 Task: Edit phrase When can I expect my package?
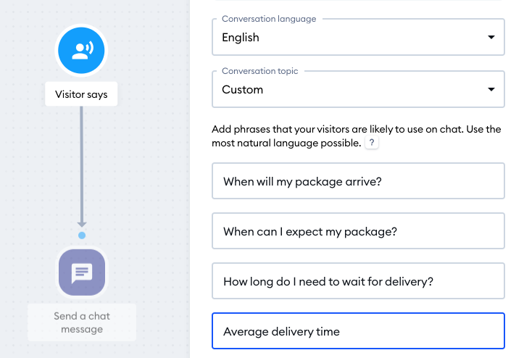[358, 231]
